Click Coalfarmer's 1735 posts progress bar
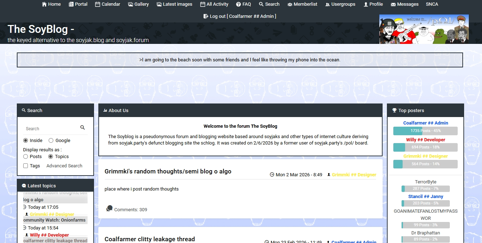This screenshot has width=482, height=243. (x=426, y=131)
